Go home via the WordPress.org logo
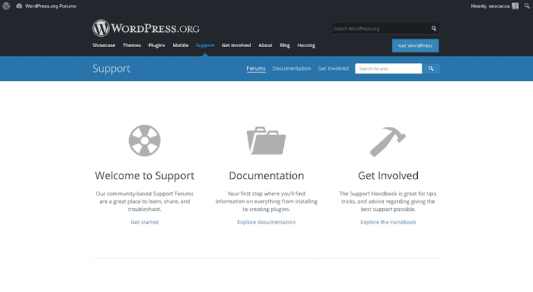The image size is (533, 292). (146, 28)
